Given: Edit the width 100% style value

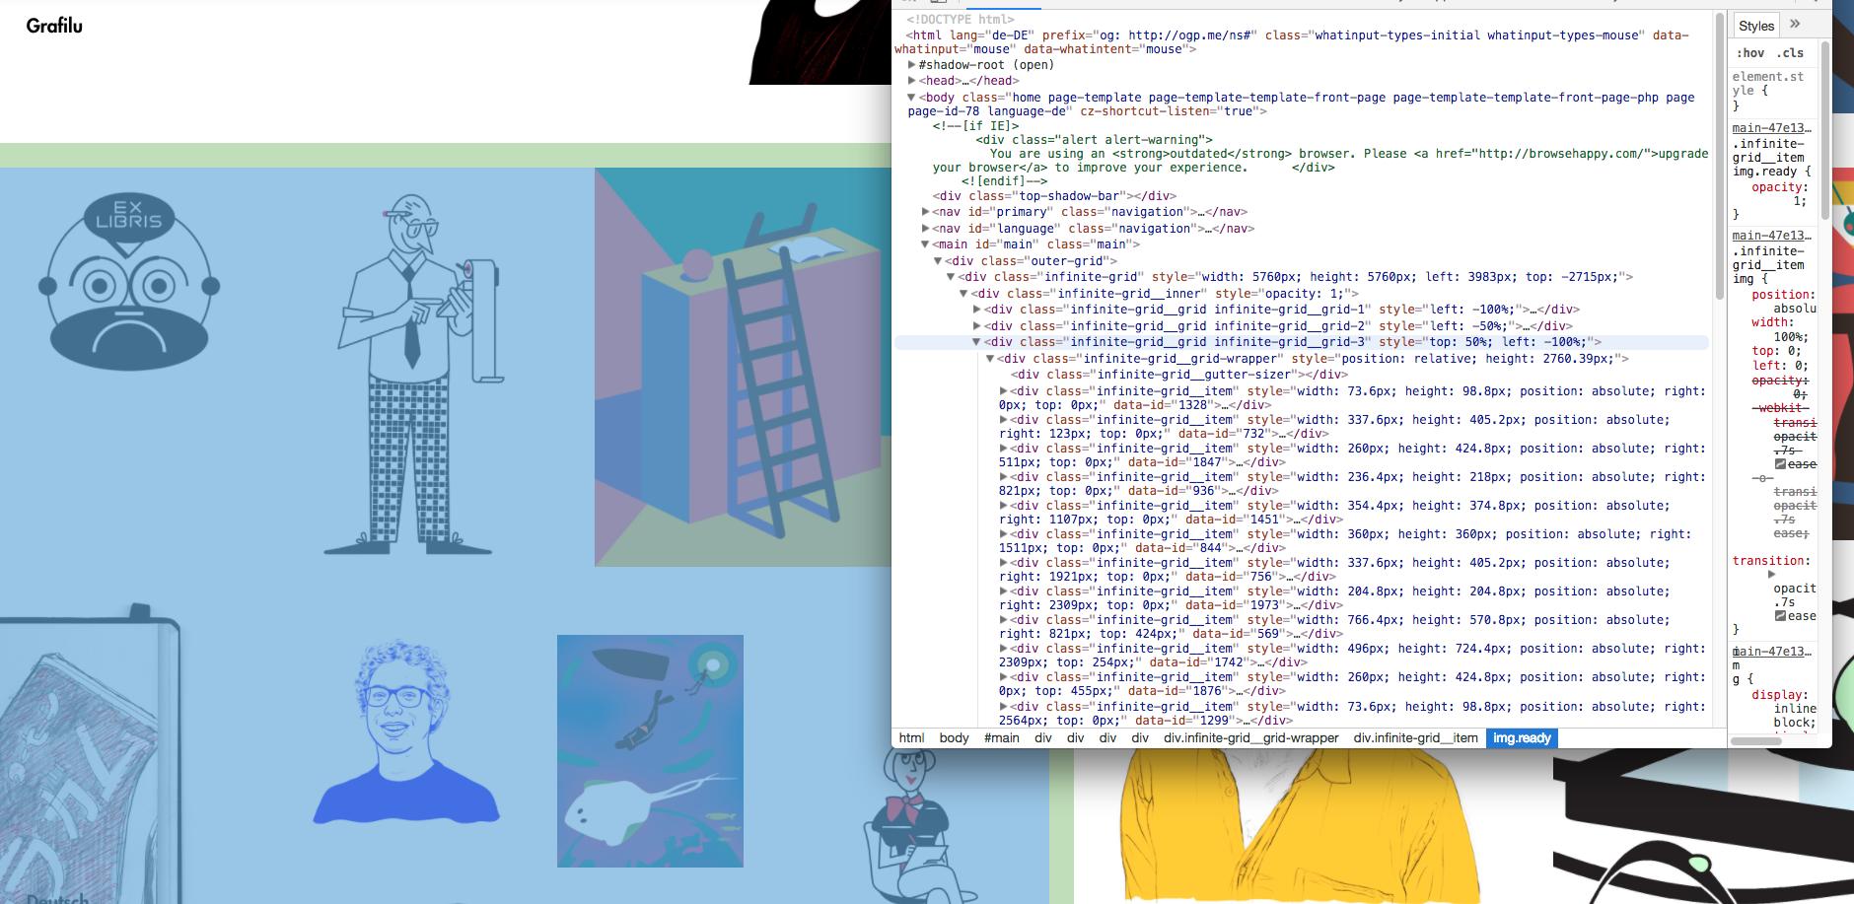Looking at the screenshot, I should point(1791,337).
